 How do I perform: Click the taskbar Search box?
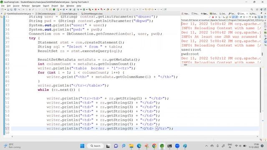click(95, 146)
